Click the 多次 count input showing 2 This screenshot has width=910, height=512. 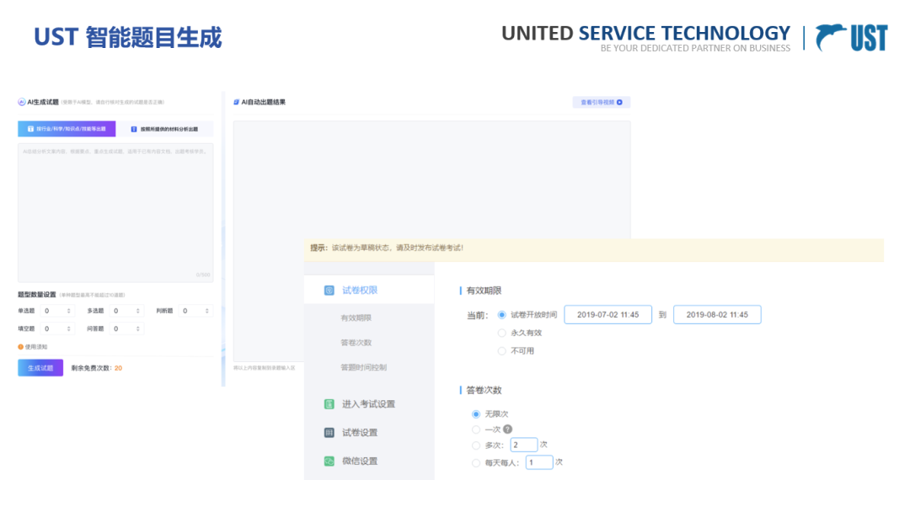coord(523,445)
